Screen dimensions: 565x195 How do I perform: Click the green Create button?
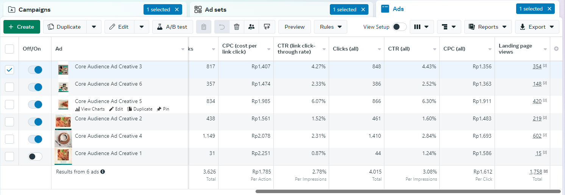[22, 27]
